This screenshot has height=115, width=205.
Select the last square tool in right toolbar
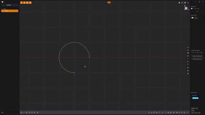pyautogui.click(x=188, y=73)
